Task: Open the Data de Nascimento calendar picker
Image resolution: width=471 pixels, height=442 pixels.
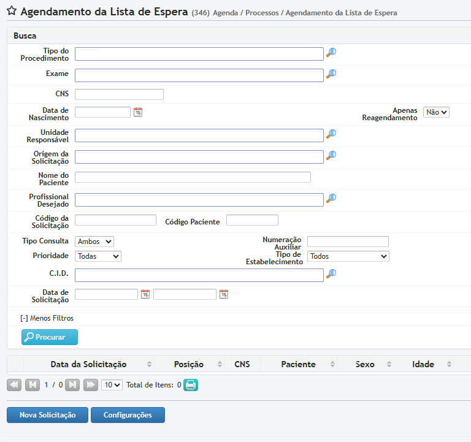Action: [x=138, y=112]
